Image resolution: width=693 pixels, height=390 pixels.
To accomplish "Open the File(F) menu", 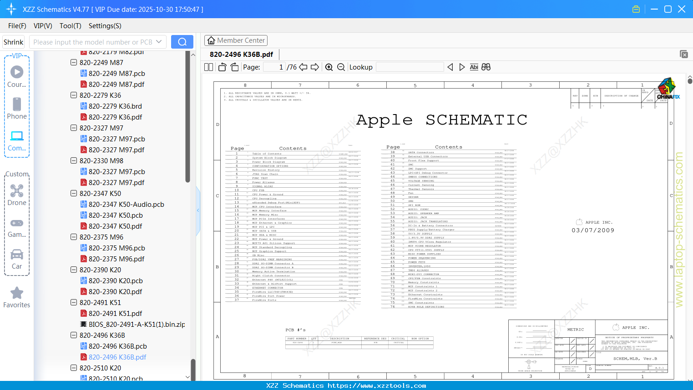I will [17, 26].
